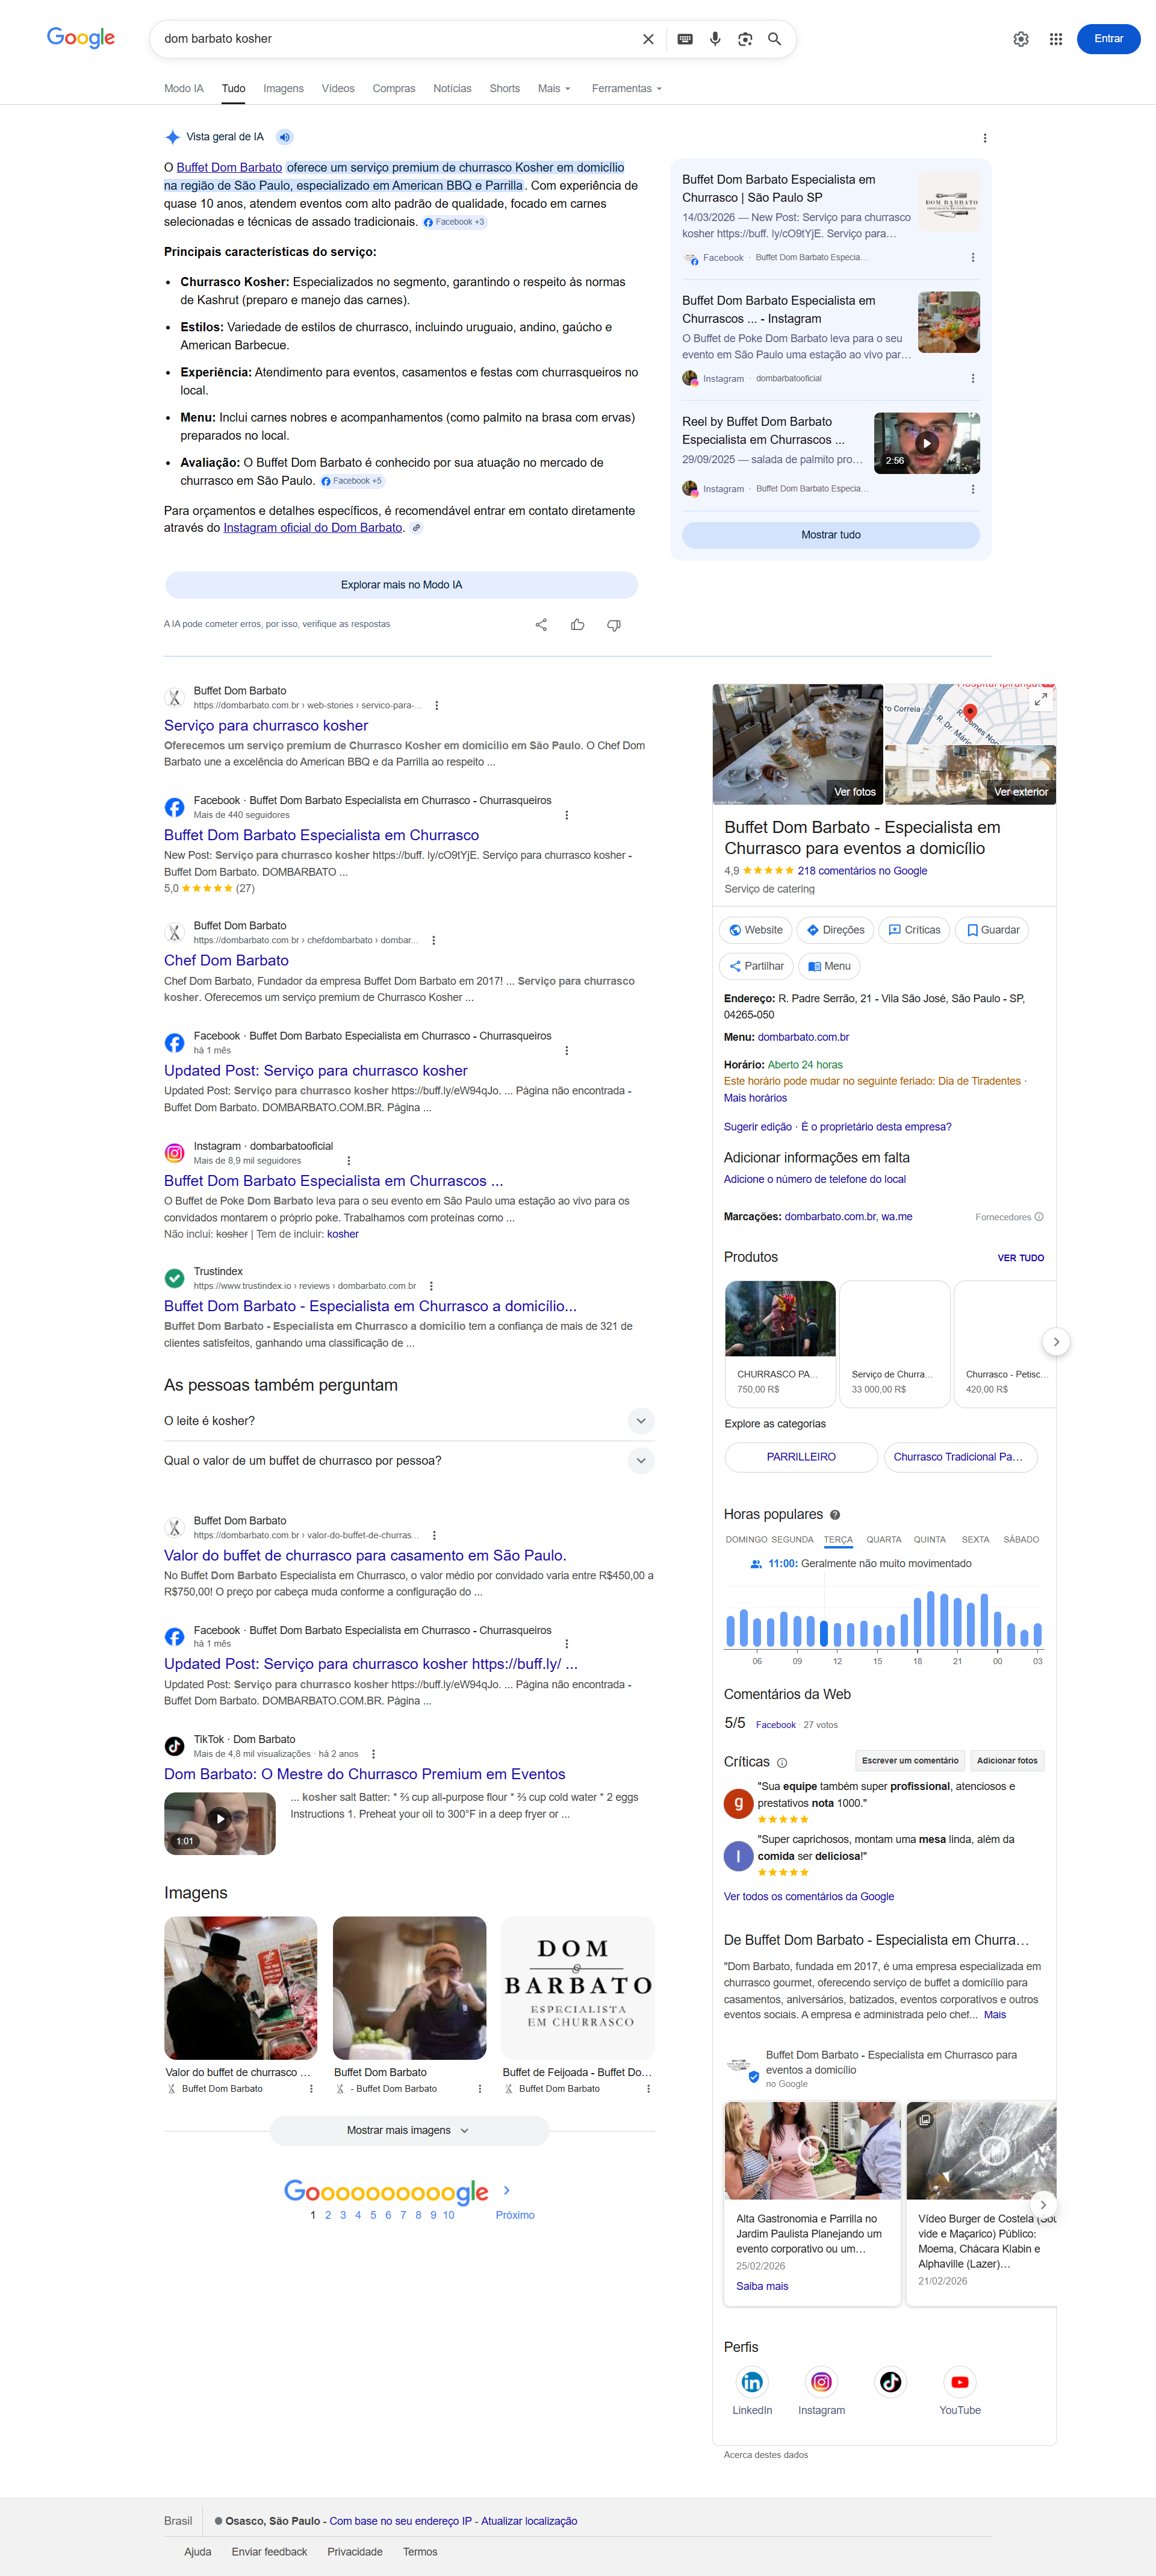Open Ver exterior street view image

pos(970,774)
